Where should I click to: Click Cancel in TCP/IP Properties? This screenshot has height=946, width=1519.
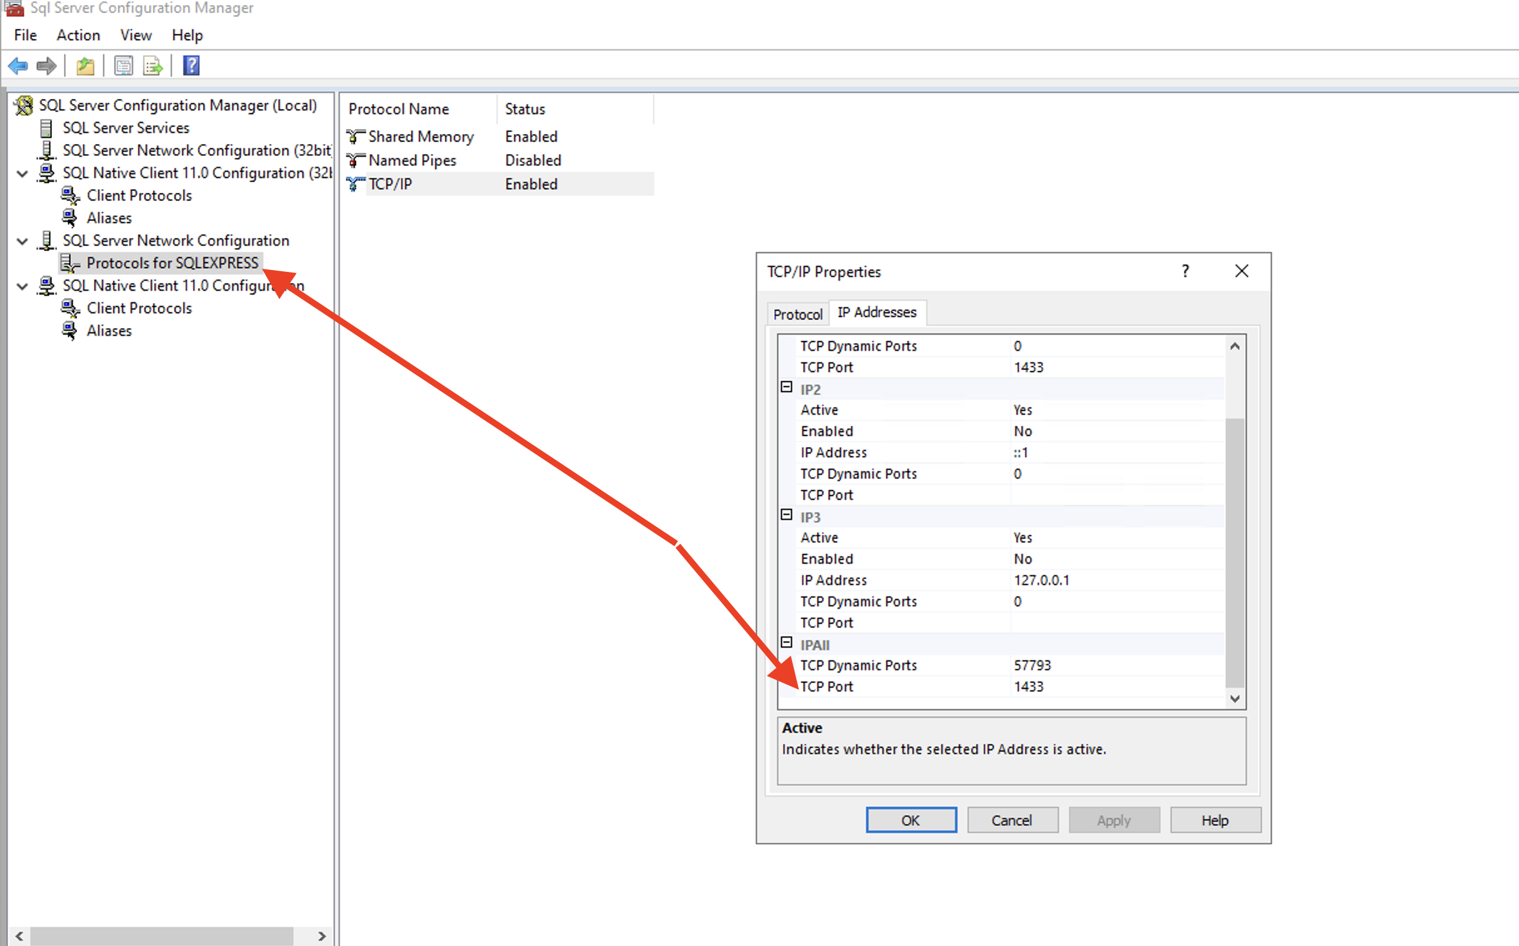click(1012, 820)
